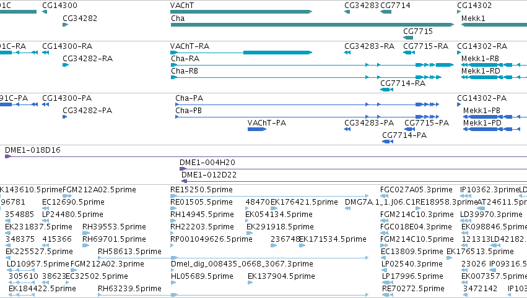Screen dimensions: 527x298
Task: Click the CG7714 gene glyph
Action: pyautogui.click(x=386, y=12)
